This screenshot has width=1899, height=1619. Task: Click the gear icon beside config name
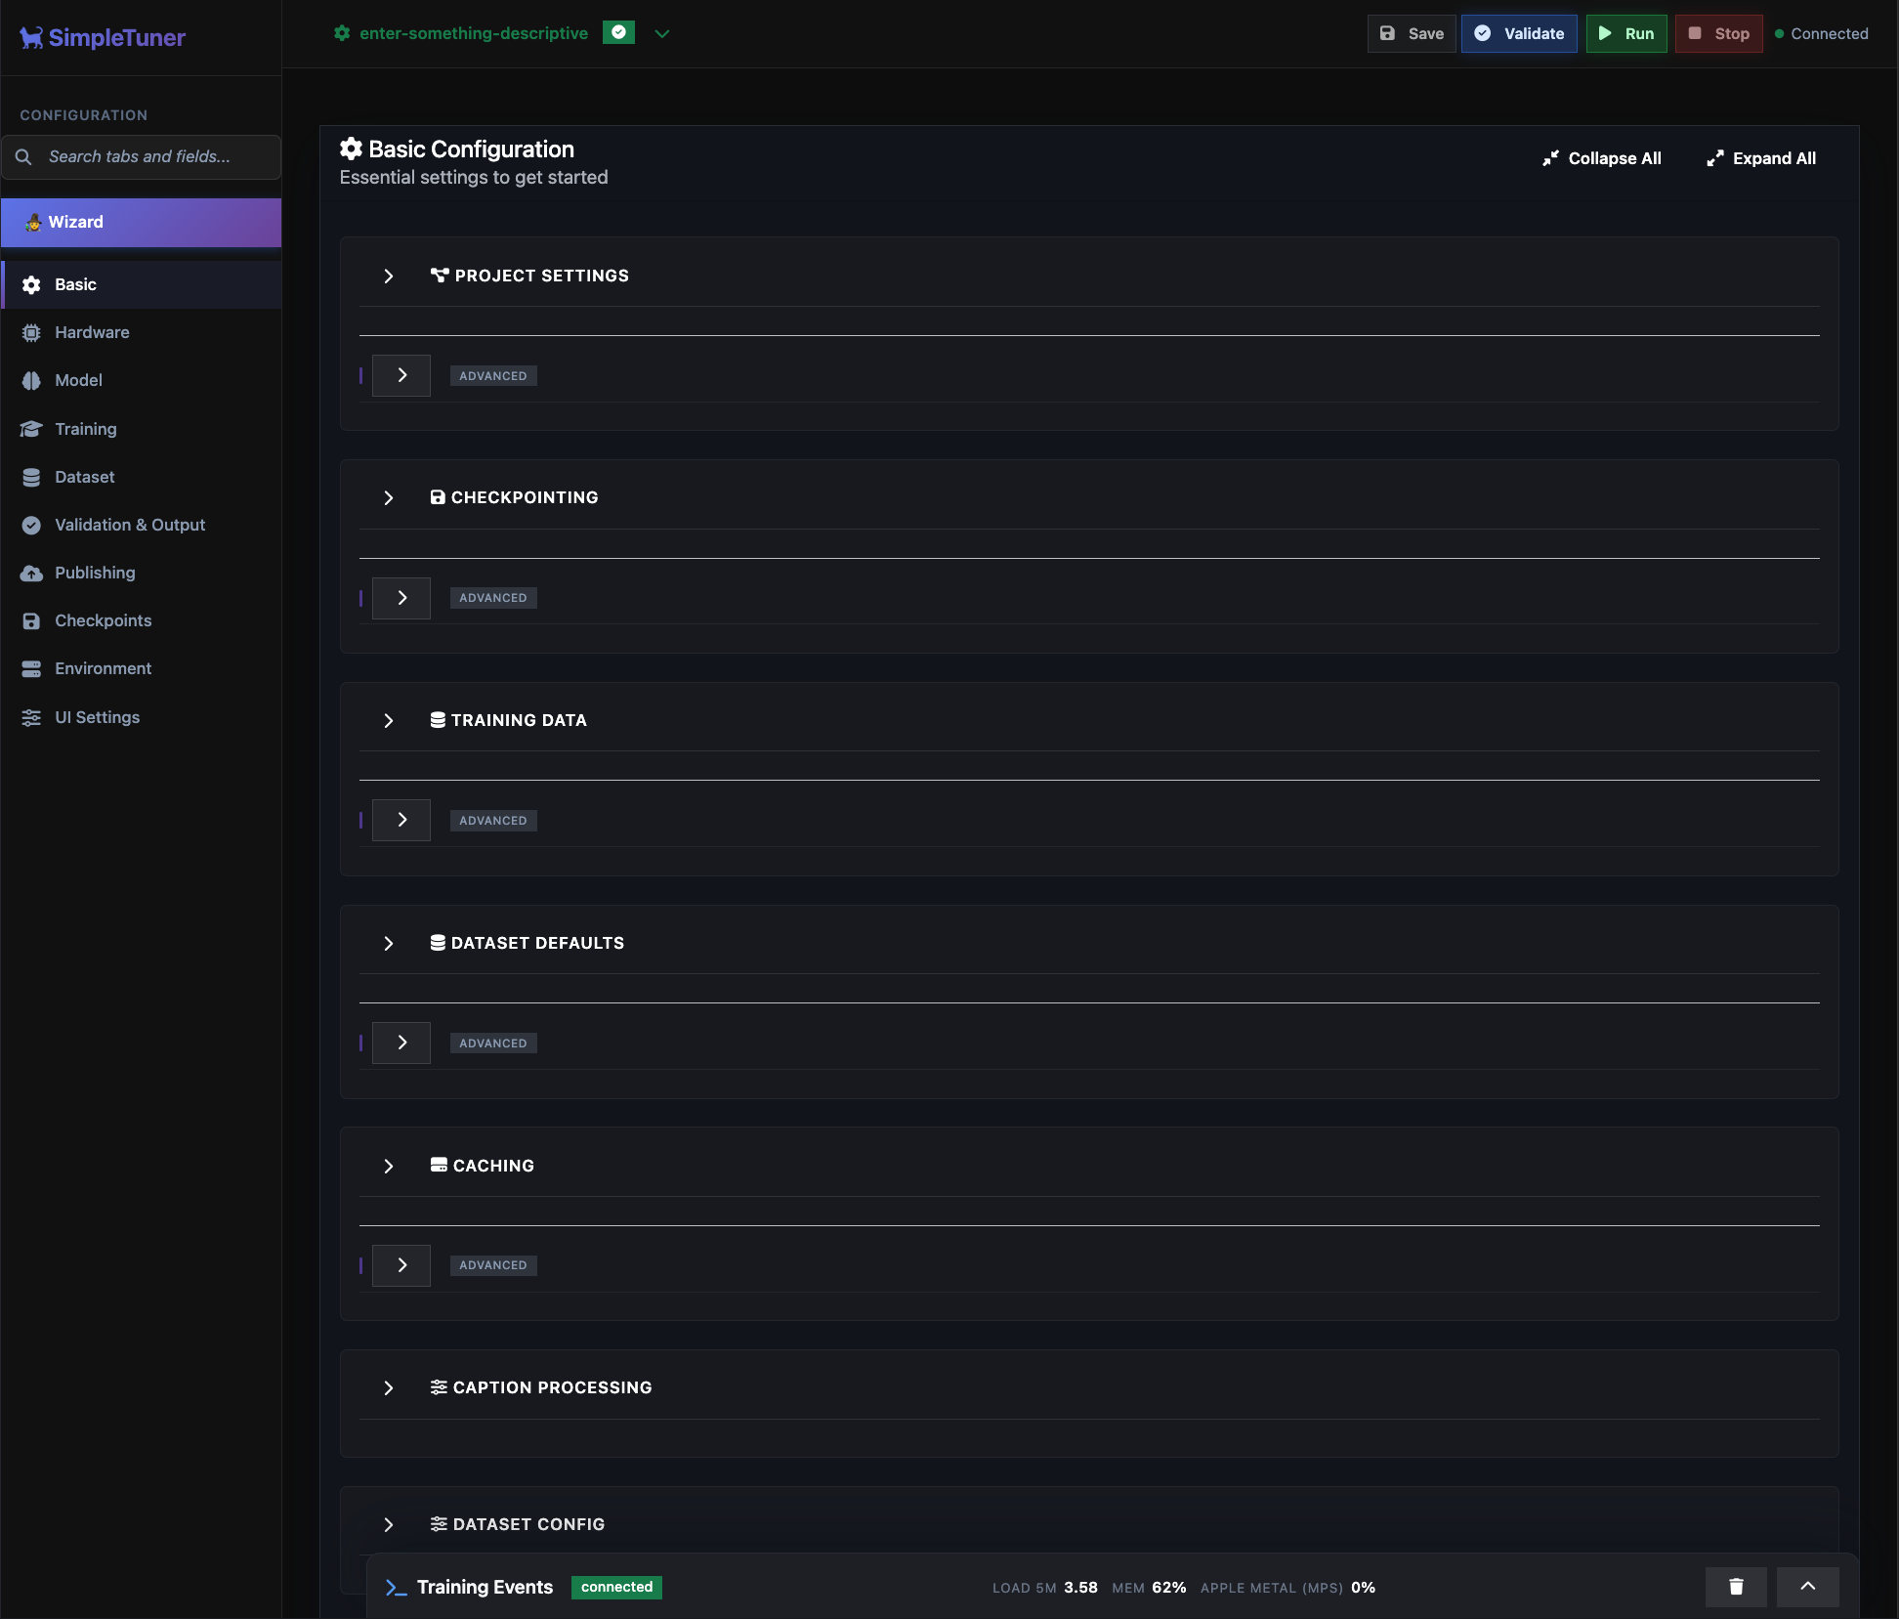(x=342, y=33)
